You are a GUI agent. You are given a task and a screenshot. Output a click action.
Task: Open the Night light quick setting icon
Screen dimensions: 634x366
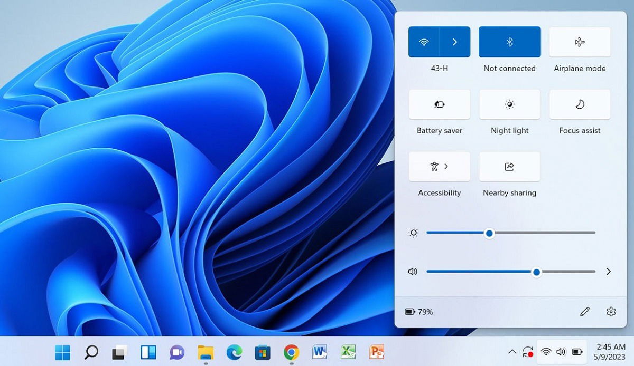(509, 104)
